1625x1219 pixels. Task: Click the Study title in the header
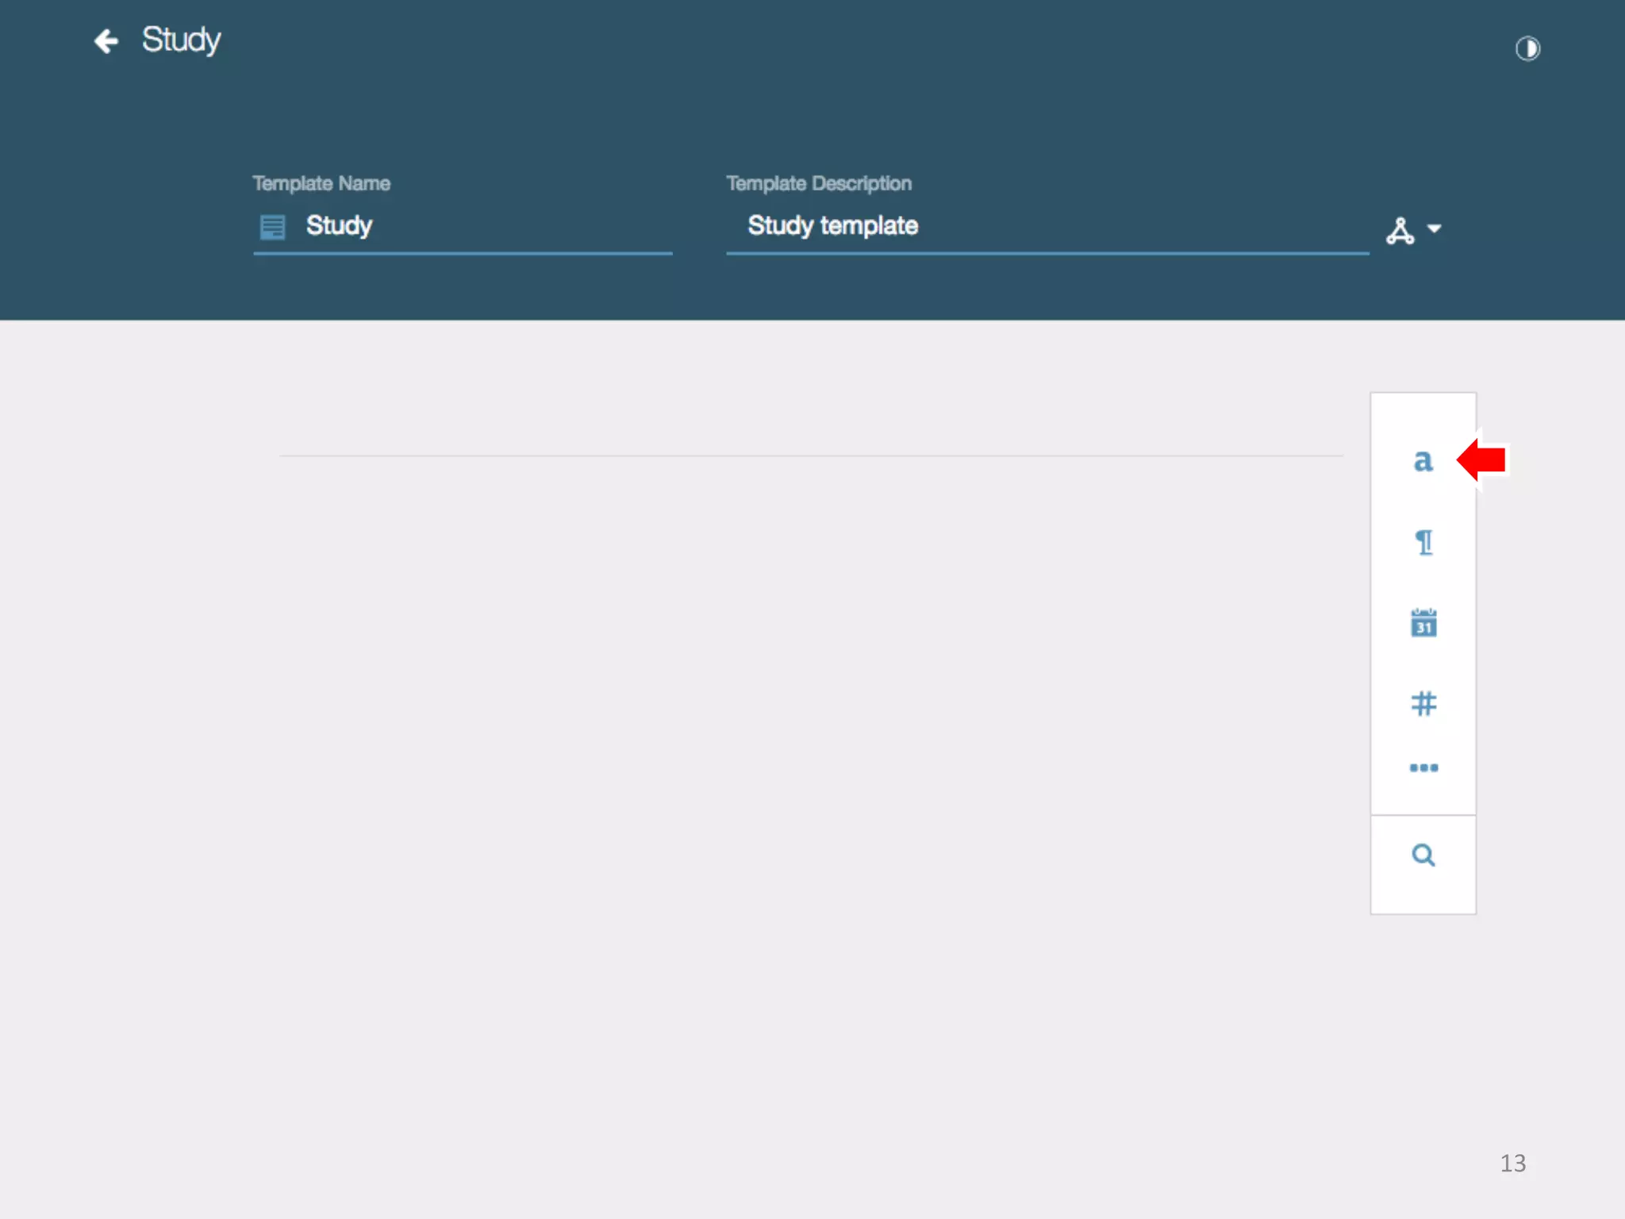coord(181,40)
